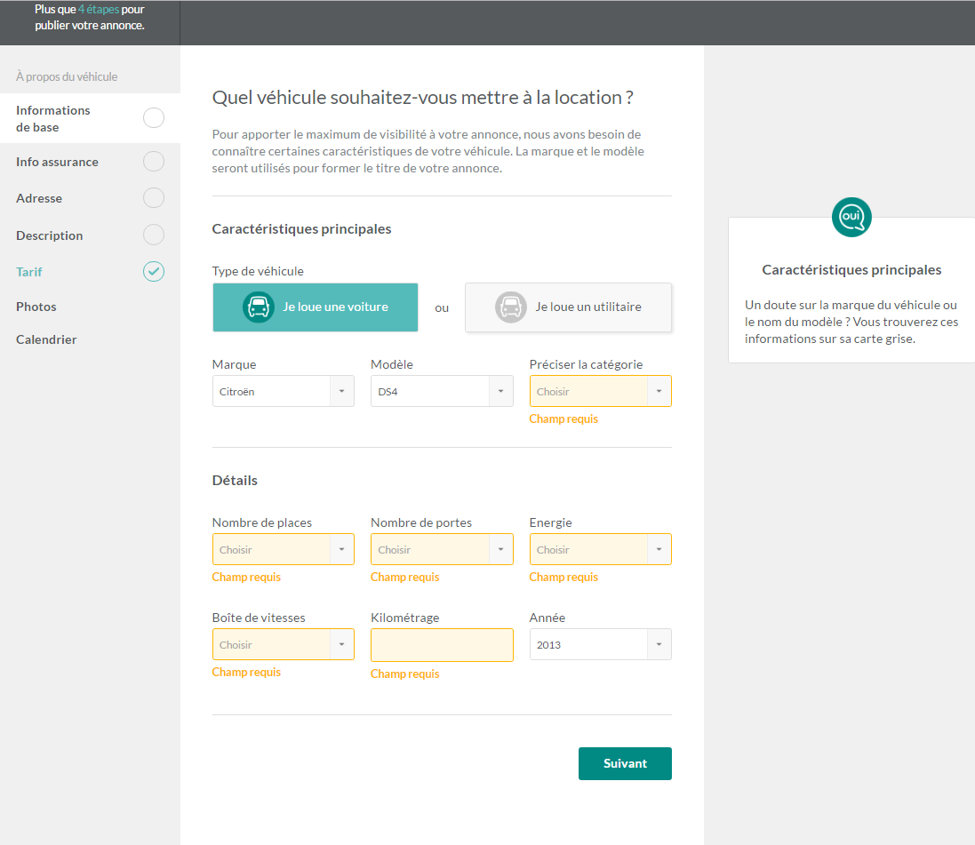Open the 'Préciser la catégorie' dropdown
This screenshot has width=975, height=845.
click(x=600, y=392)
